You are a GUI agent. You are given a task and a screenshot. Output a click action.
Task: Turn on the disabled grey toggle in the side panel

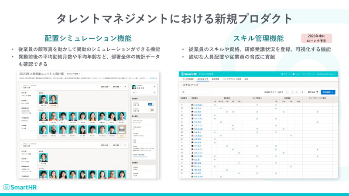click(x=151, y=110)
